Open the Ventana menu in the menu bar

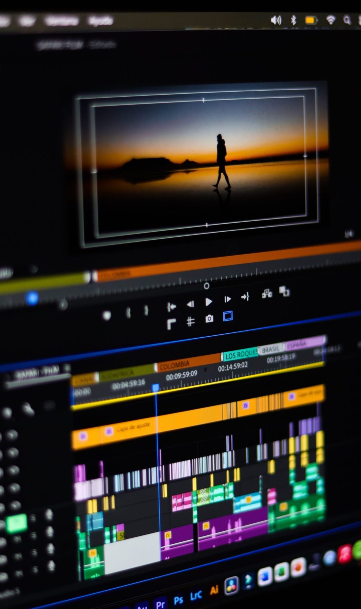pos(61,21)
